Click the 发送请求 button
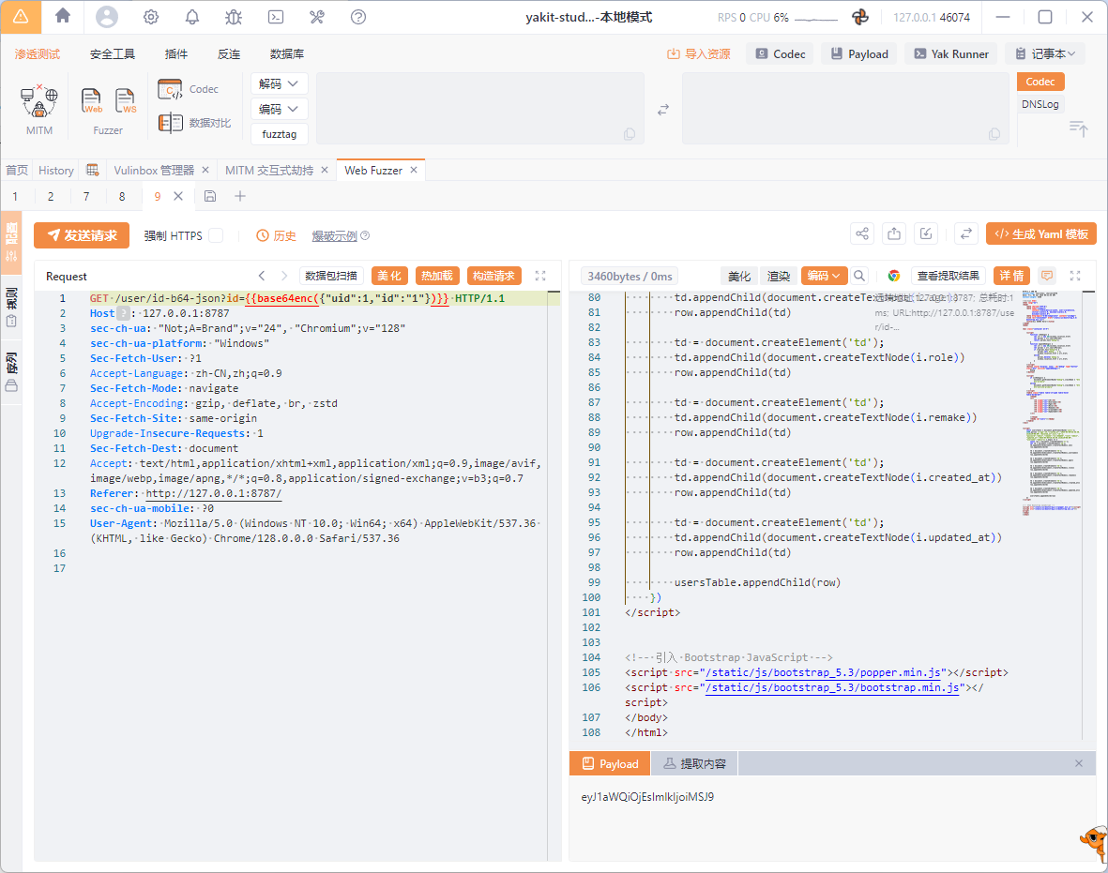The height and width of the screenshot is (873, 1108). tap(82, 235)
